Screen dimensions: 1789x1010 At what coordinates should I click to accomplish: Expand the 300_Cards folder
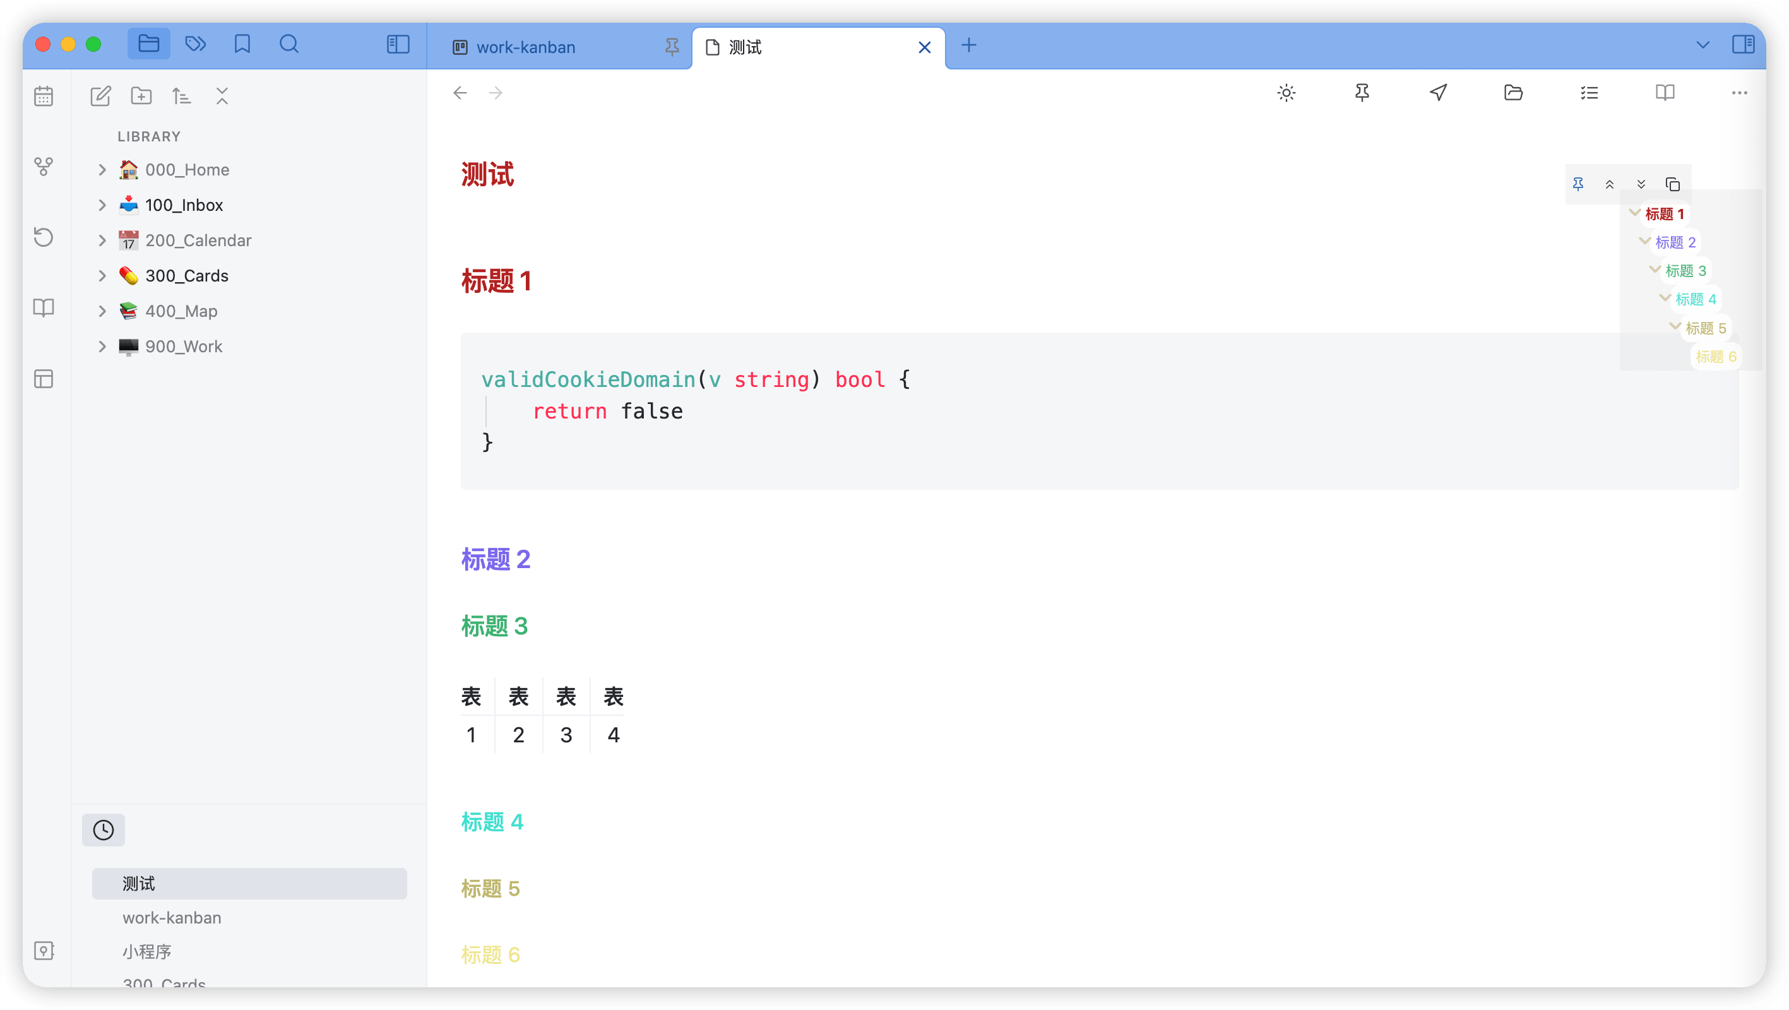coord(102,276)
